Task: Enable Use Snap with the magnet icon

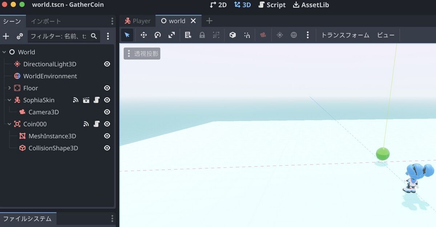Action: pyautogui.click(x=247, y=35)
